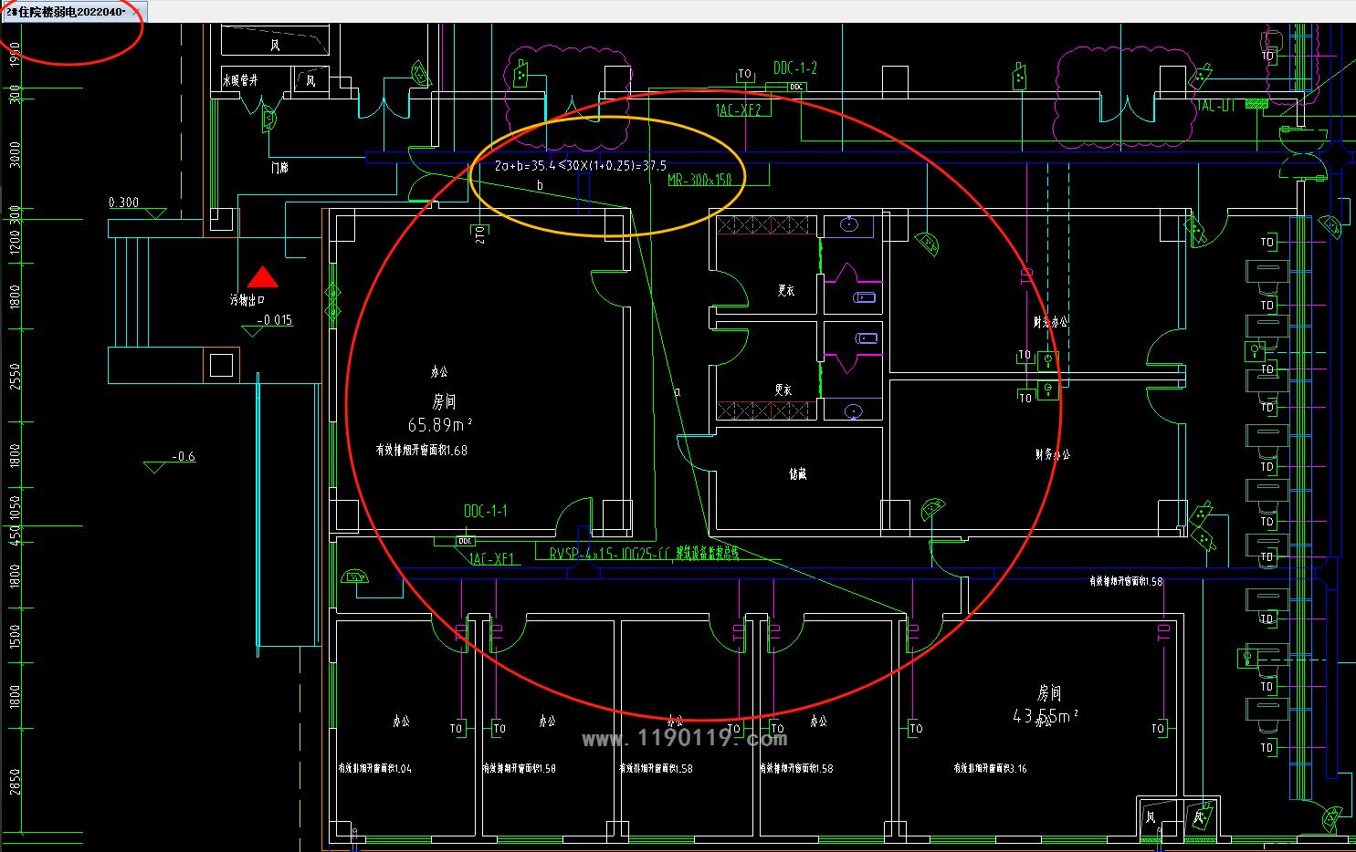1356x852 pixels.
Task: Select the 1200 dimension on left axis
Action: point(15,241)
